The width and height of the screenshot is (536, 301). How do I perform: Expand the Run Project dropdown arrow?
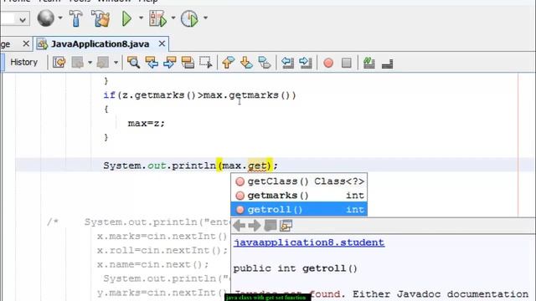click(x=141, y=18)
